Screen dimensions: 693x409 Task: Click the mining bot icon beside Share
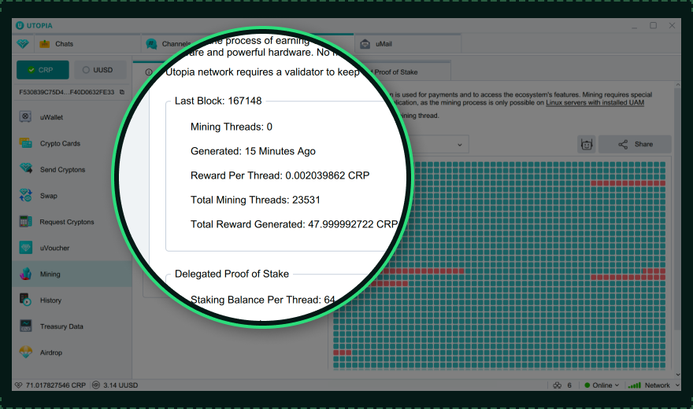click(587, 144)
